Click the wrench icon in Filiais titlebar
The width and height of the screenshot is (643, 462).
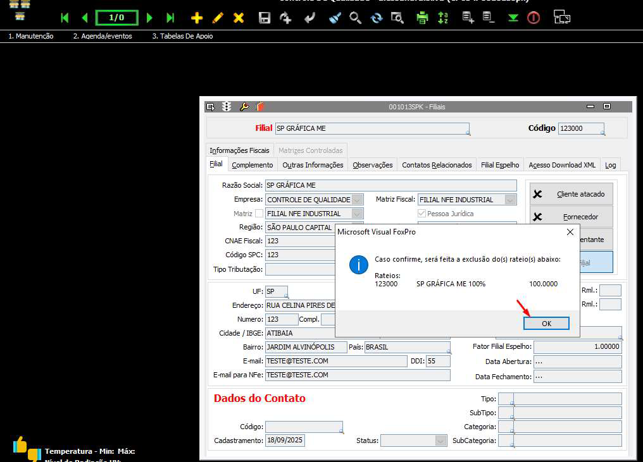coord(244,106)
